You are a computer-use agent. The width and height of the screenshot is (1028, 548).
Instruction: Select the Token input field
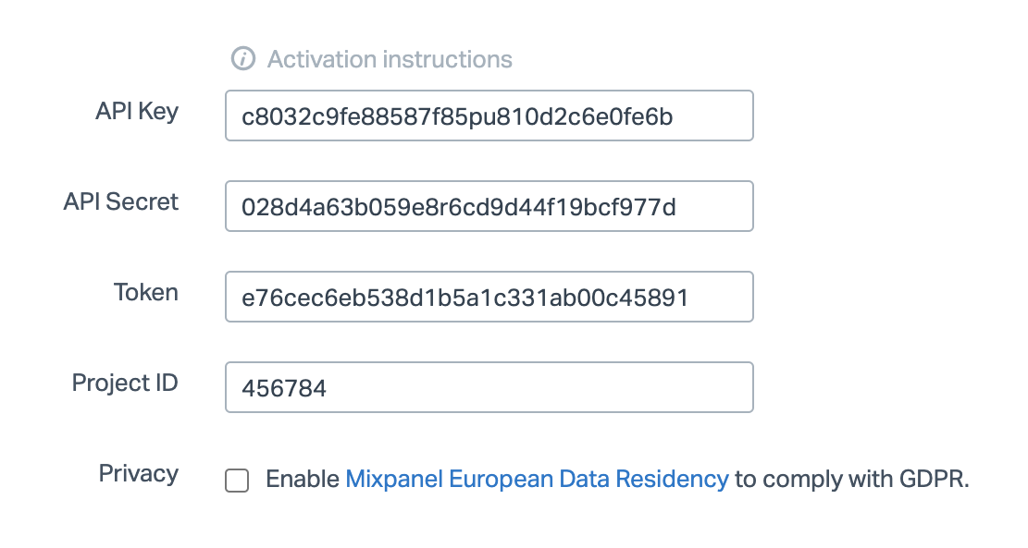(x=489, y=297)
